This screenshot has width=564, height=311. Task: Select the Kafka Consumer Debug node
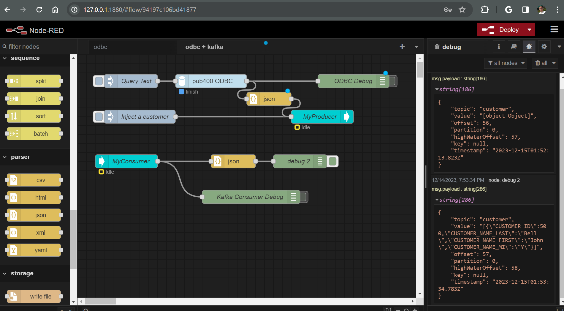pos(251,197)
